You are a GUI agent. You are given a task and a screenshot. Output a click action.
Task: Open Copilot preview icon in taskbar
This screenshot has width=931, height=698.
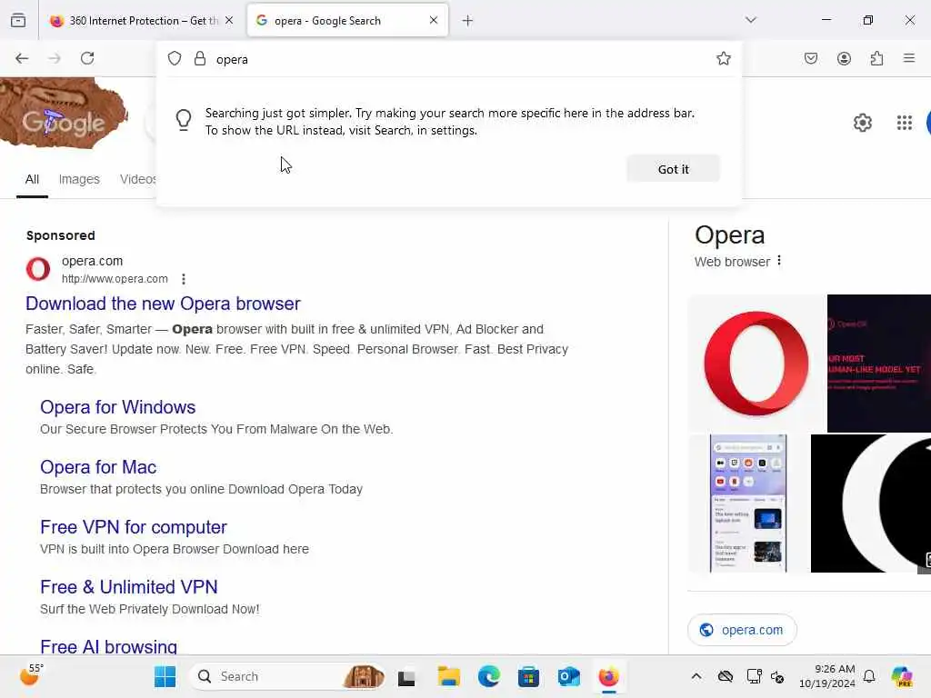tap(901, 676)
